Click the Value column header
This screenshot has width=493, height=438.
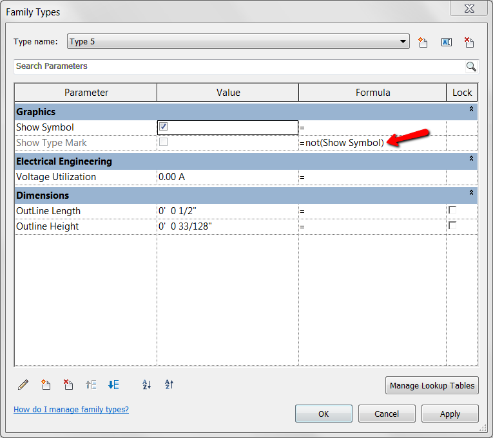pyautogui.click(x=228, y=93)
